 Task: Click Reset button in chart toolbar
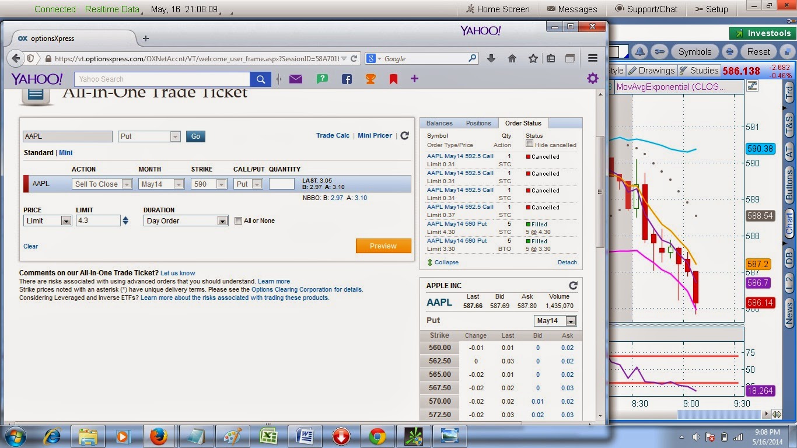coord(759,51)
